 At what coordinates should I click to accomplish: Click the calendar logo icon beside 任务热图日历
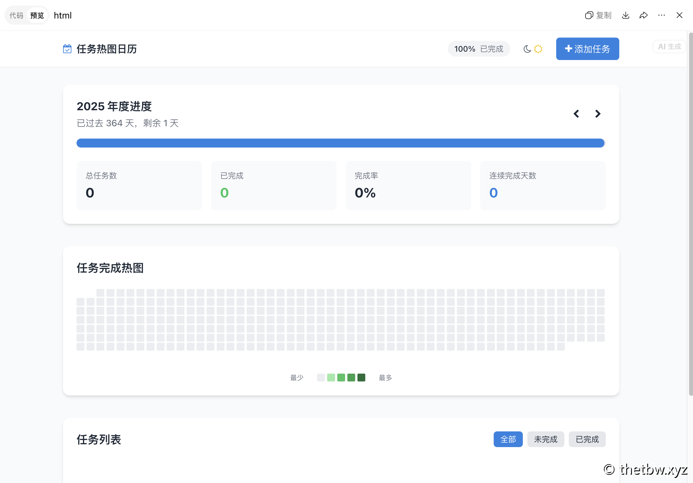coord(67,49)
